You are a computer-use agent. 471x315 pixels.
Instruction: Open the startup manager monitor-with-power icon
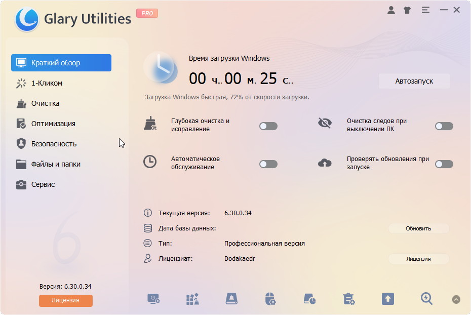pos(153,299)
